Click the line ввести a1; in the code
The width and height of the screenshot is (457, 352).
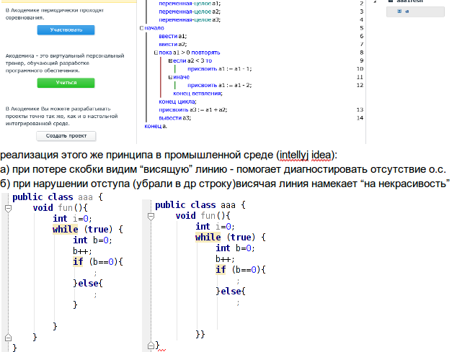pyautogui.click(x=173, y=35)
